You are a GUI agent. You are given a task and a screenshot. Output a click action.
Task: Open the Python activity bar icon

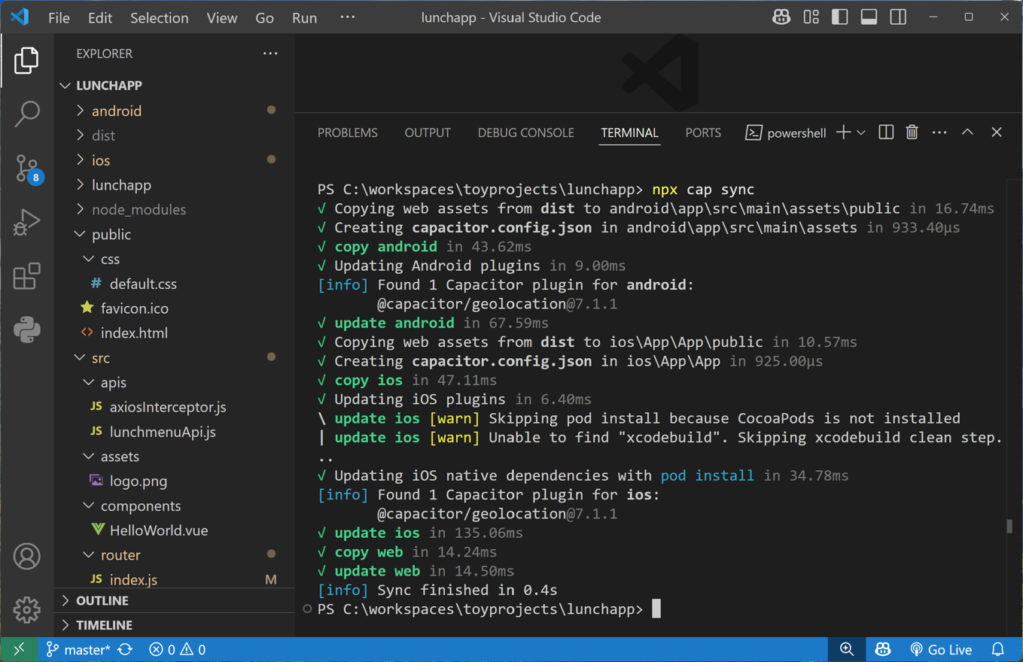(x=26, y=330)
